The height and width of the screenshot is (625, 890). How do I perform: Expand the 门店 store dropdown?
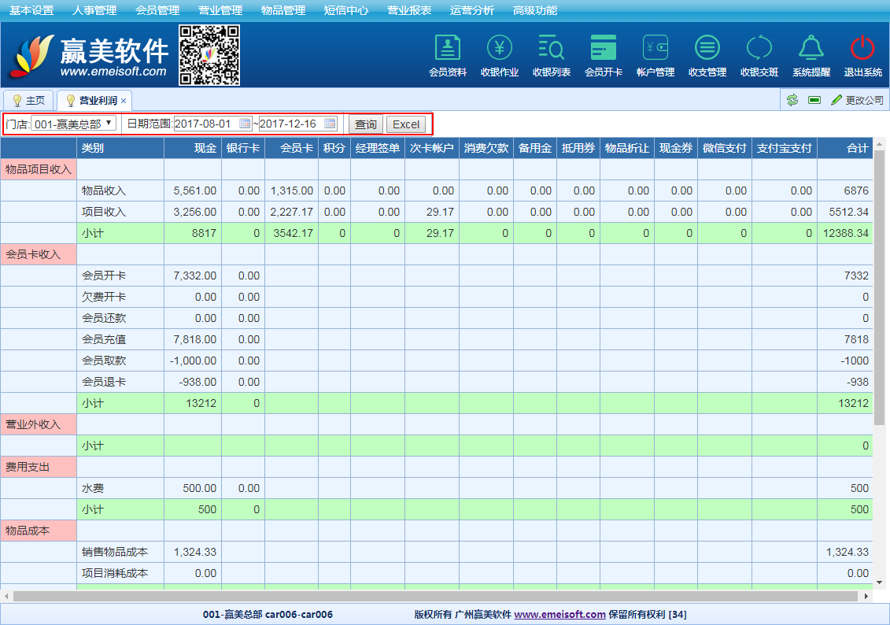click(x=73, y=124)
